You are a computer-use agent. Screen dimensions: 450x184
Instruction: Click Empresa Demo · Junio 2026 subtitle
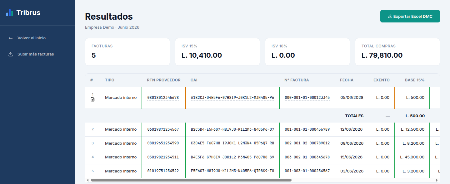pyautogui.click(x=112, y=27)
